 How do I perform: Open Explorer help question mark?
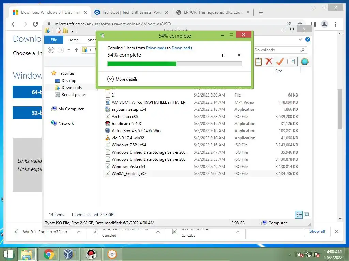pyautogui.click(x=308, y=39)
